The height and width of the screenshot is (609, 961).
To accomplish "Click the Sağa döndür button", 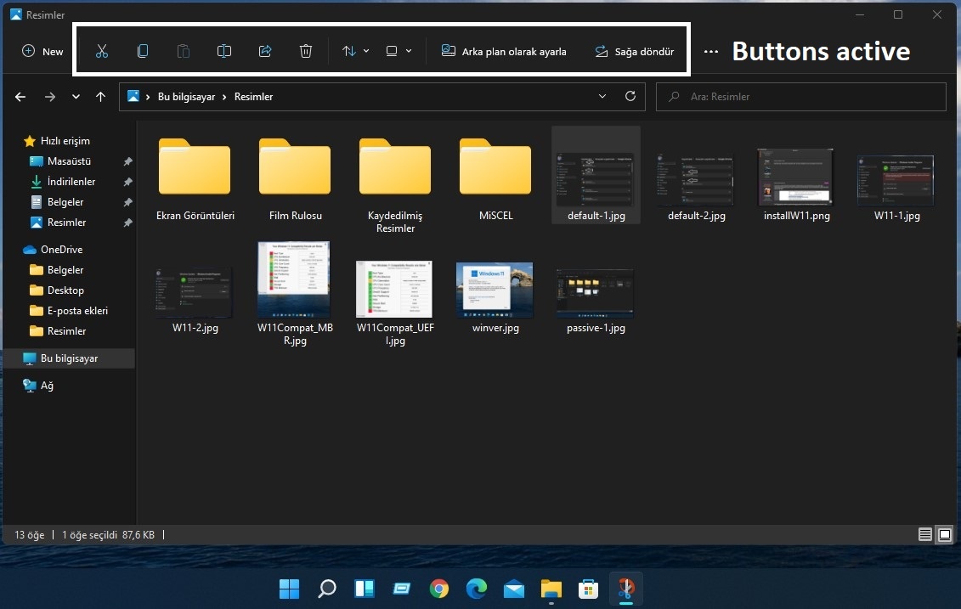I will 634,51.
